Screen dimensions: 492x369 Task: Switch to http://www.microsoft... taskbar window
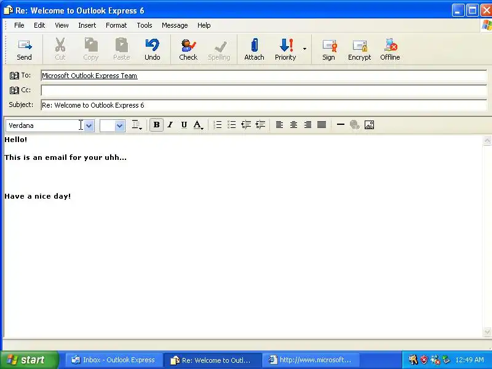pyautogui.click(x=311, y=360)
